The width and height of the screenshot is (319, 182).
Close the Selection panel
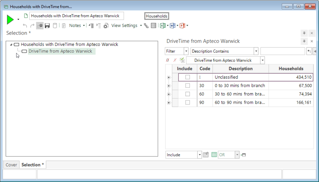coord(312,33)
